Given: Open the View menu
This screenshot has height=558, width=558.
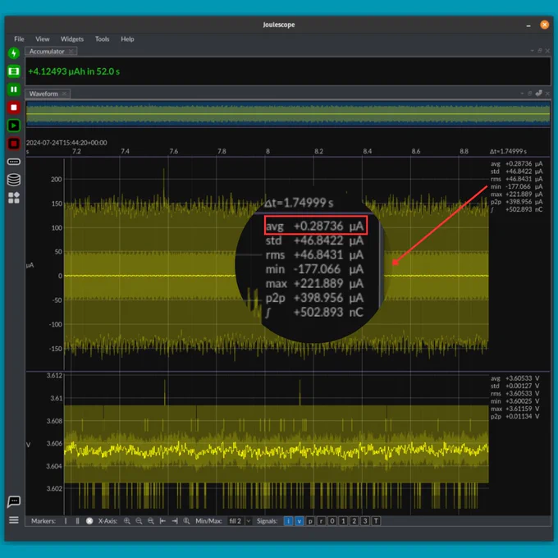Looking at the screenshot, I should coord(43,39).
